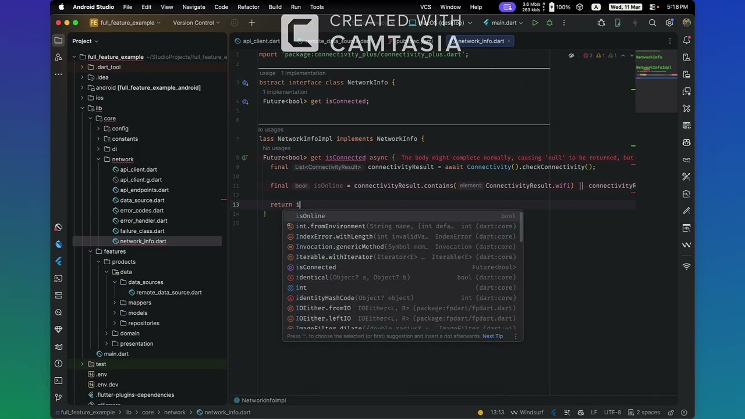Image resolution: width=745 pixels, height=419 pixels.
Task: Click the completion popup scrollbar
Action: coord(521,228)
